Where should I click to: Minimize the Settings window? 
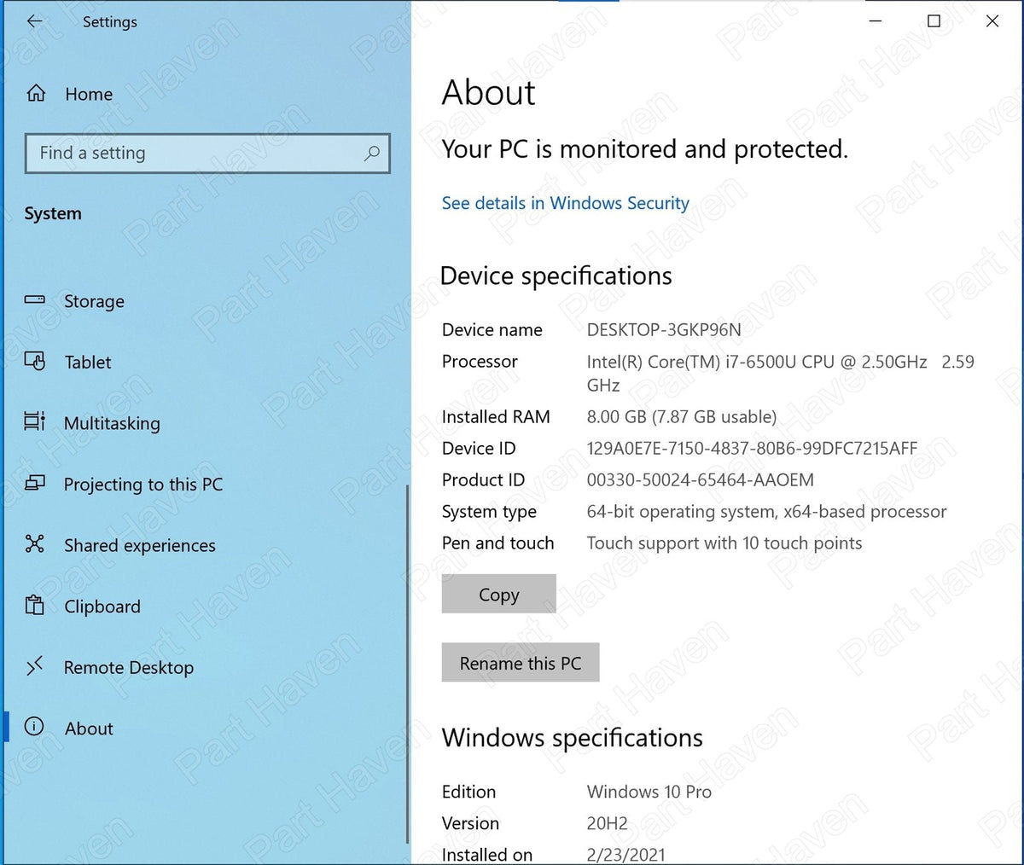(x=876, y=21)
